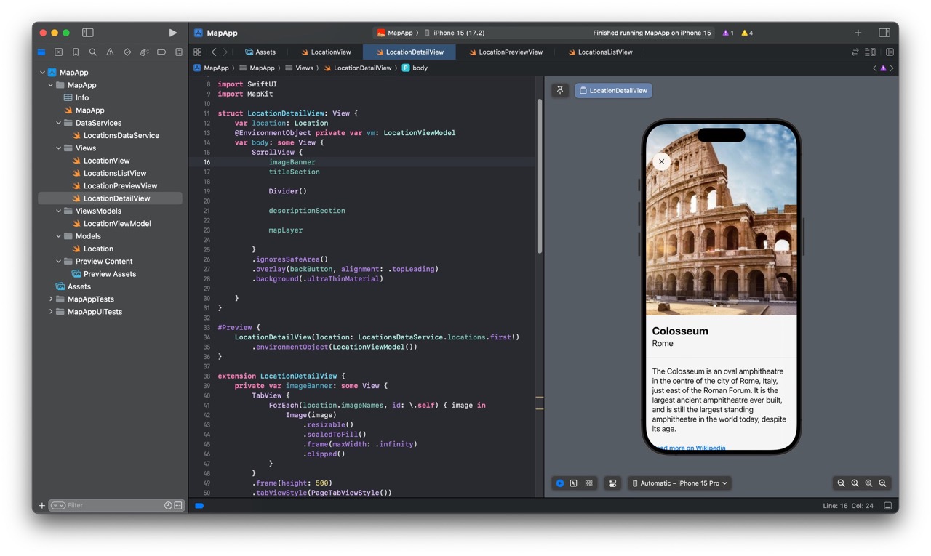Pin the canvas preview
Screen dimensions: 931x556
(x=560, y=91)
